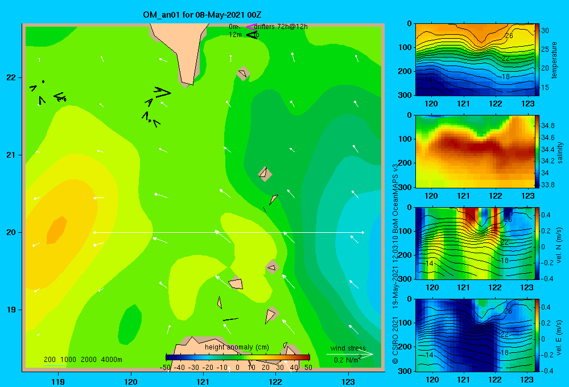Screen dimensions: 569x387
Task: Click the '50' tick on the height anomaly colorbar
Action: tap(308, 368)
